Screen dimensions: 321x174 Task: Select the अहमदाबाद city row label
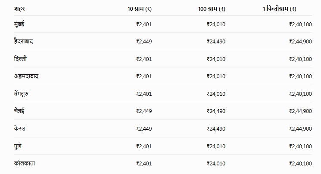[x=26, y=76]
